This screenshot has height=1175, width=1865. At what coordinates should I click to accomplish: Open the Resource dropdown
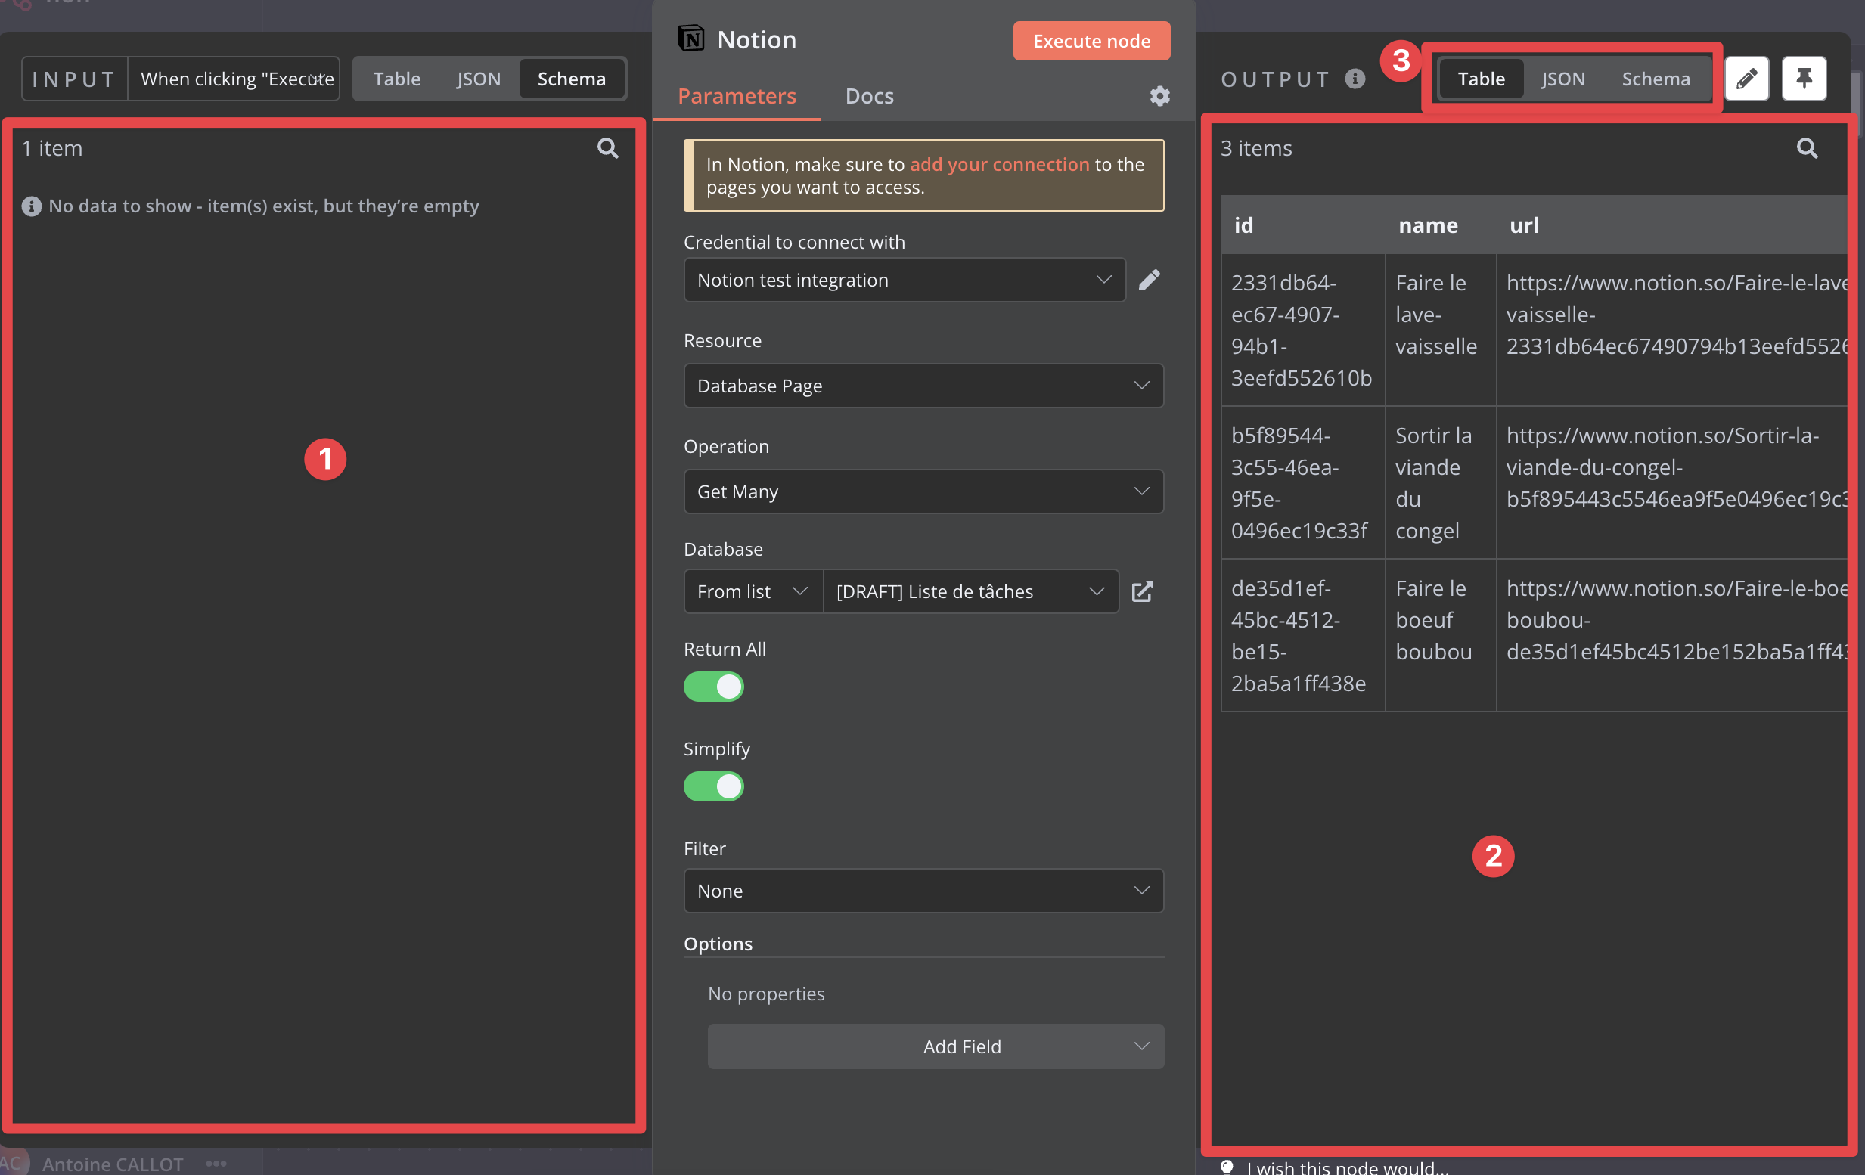click(923, 386)
